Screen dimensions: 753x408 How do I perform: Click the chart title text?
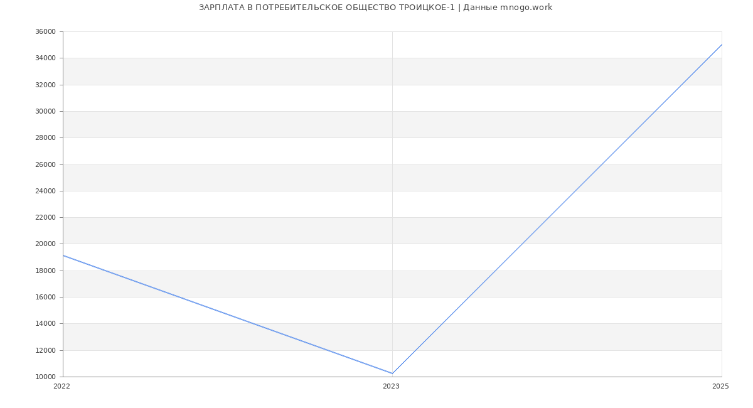point(375,8)
